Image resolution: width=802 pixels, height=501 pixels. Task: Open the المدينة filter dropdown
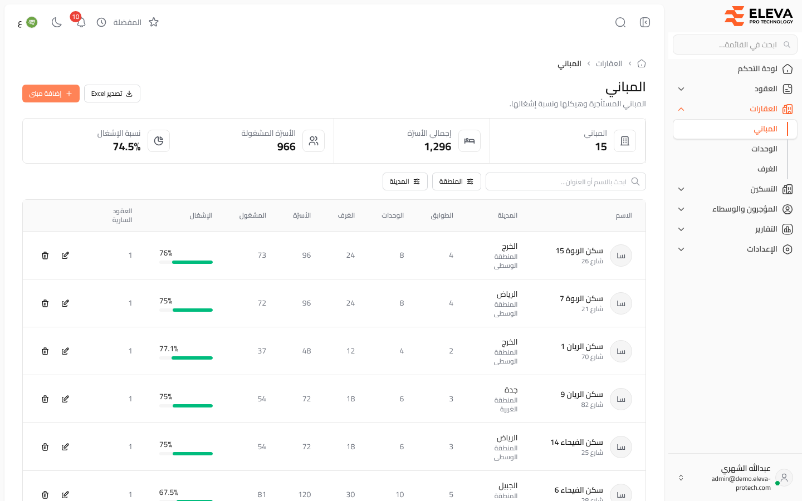pyautogui.click(x=405, y=181)
